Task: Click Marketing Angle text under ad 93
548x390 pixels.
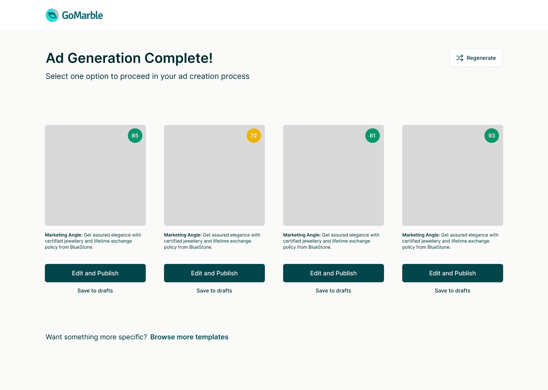Action: [451, 241]
